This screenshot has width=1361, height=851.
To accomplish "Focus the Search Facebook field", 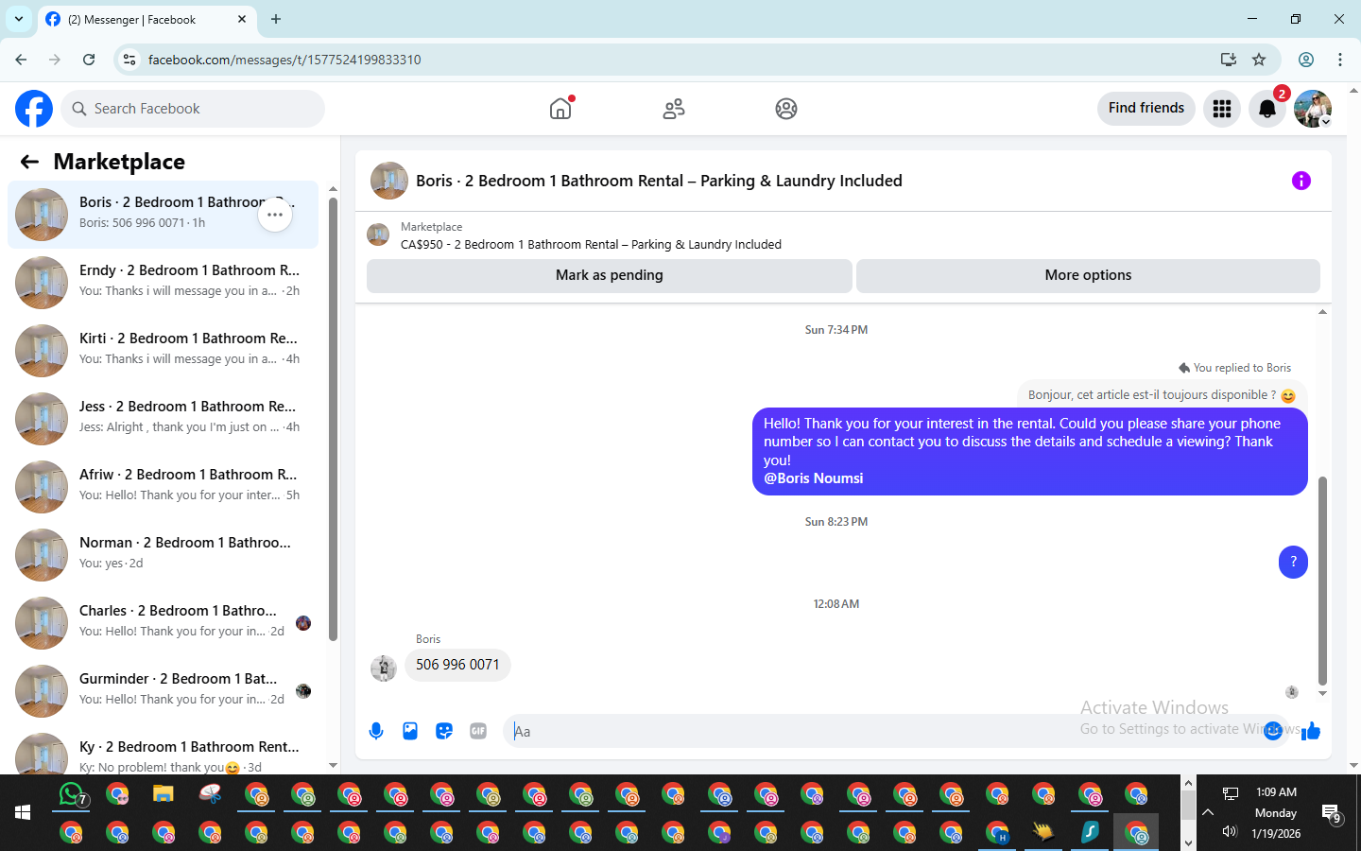I will [193, 109].
